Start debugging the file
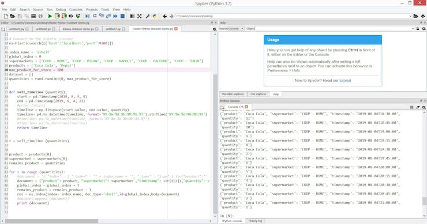Screen dimensions: 427x224 click(x=87, y=16)
